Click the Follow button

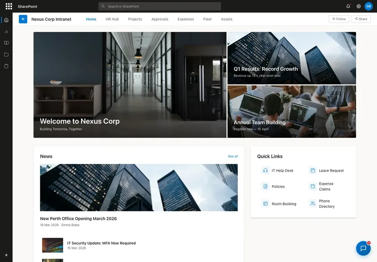[339, 19]
